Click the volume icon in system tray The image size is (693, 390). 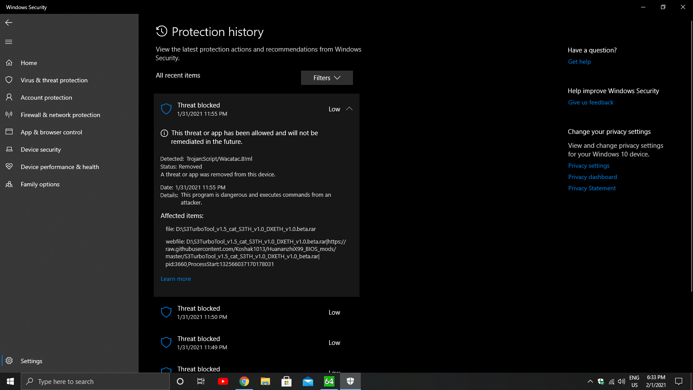(x=622, y=381)
